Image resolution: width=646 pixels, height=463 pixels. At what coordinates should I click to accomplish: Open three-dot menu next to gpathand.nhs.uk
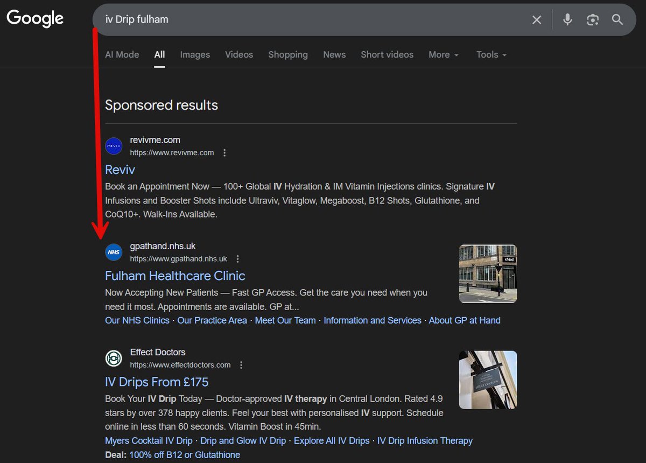[x=238, y=258]
